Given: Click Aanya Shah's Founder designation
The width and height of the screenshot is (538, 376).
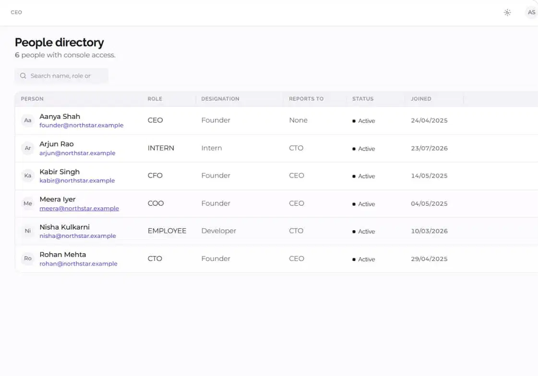Looking at the screenshot, I should click(x=216, y=120).
